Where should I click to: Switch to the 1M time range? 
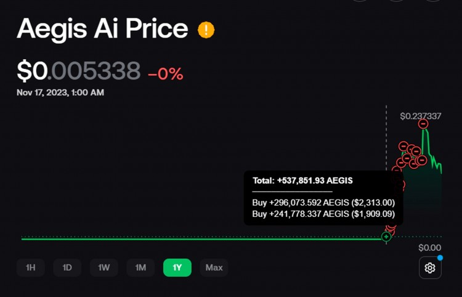click(140, 267)
